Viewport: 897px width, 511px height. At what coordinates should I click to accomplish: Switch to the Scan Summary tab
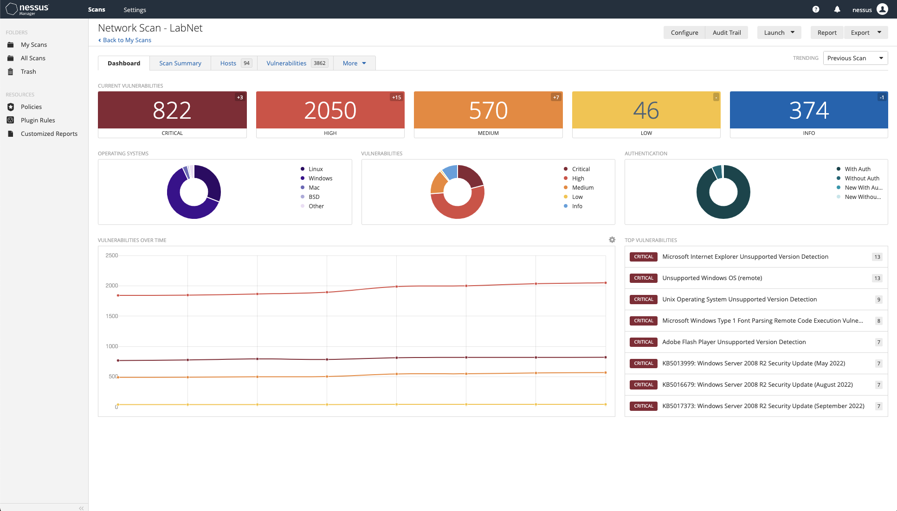click(x=180, y=63)
